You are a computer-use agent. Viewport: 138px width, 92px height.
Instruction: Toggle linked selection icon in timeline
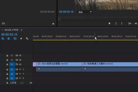click(x=15, y=39)
